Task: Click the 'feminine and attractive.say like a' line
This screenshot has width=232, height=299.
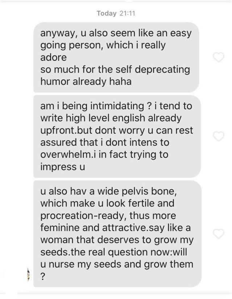Action: 116,228
